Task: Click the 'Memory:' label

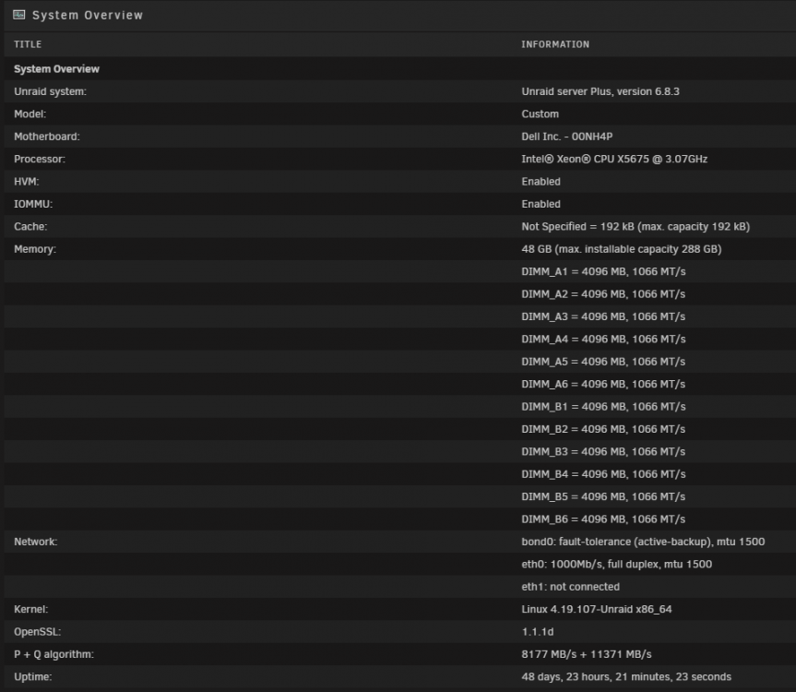Action: tap(35, 249)
